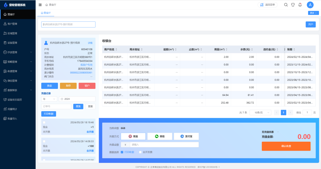Click the 抄表管理 sidebar icon
321x169 pixels.
(5, 52)
